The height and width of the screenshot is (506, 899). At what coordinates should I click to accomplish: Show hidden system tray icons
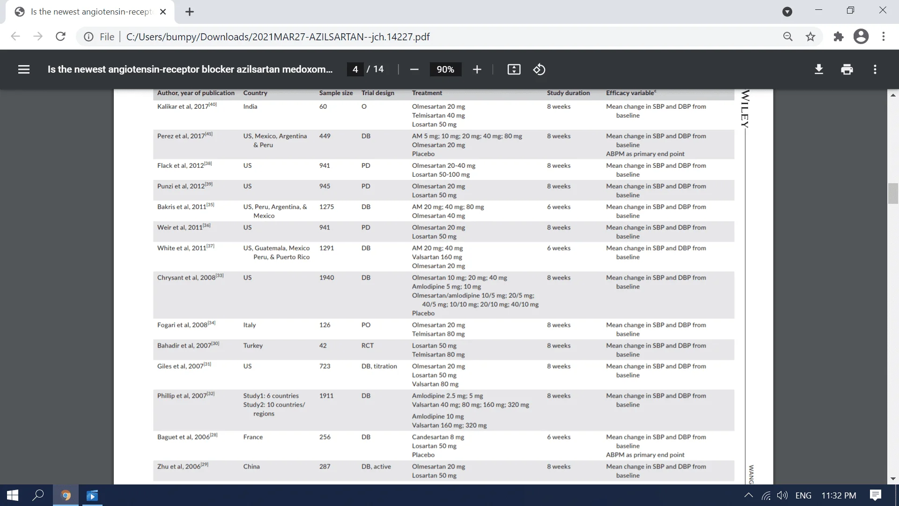[748, 495]
